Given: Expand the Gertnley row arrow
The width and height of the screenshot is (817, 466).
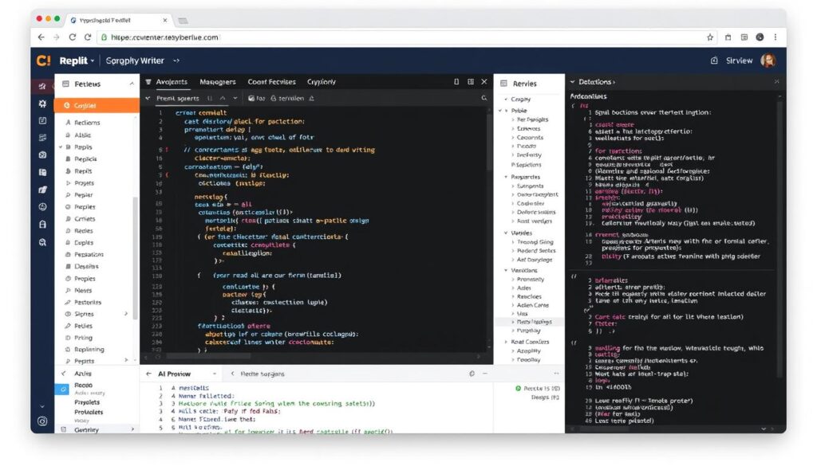Looking at the screenshot, I should tap(132, 429).
